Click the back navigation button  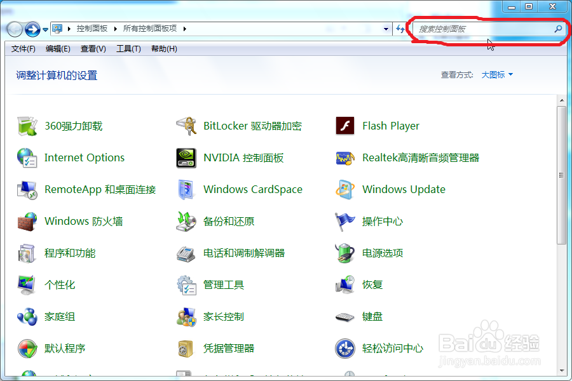[x=13, y=29]
